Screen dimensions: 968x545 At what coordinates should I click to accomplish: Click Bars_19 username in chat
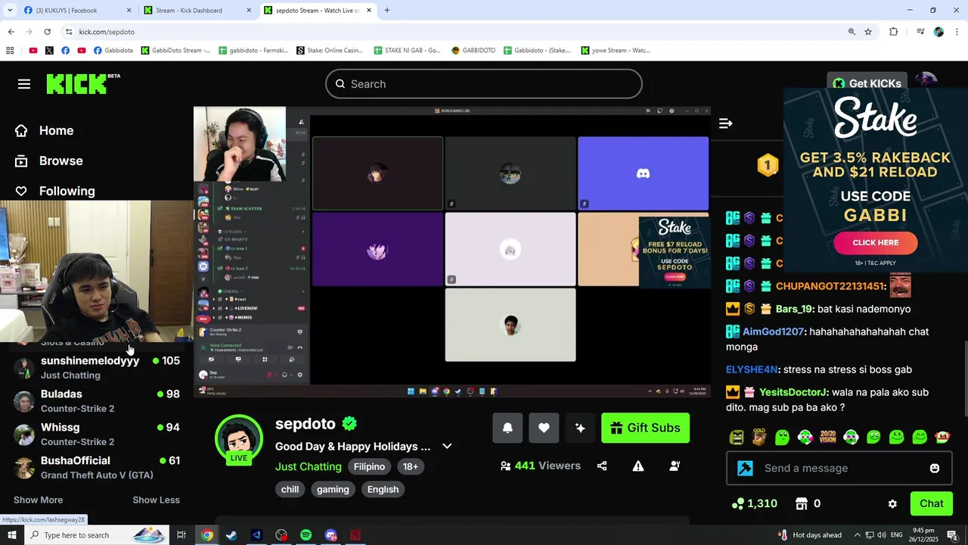click(x=793, y=309)
